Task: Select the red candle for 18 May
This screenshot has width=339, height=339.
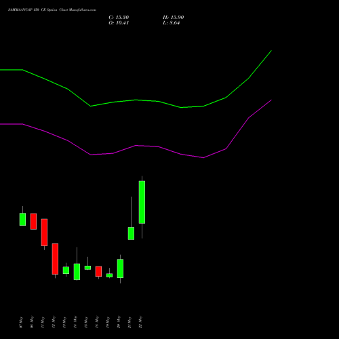Action: tap(98, 271)
